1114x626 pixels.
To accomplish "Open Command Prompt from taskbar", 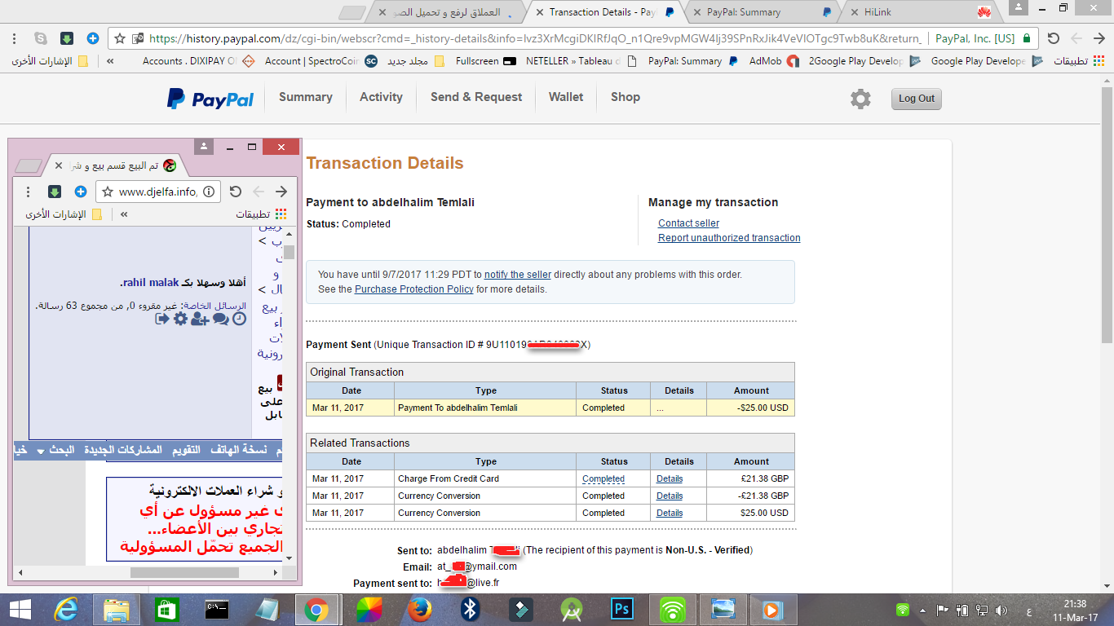I will click(216, 609).
